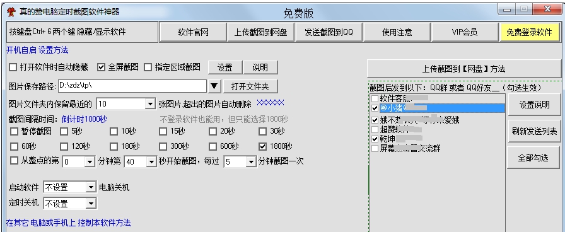Check the 暂停截图 checkbox
Screen dimensions: 565x232
pos(14,132)
